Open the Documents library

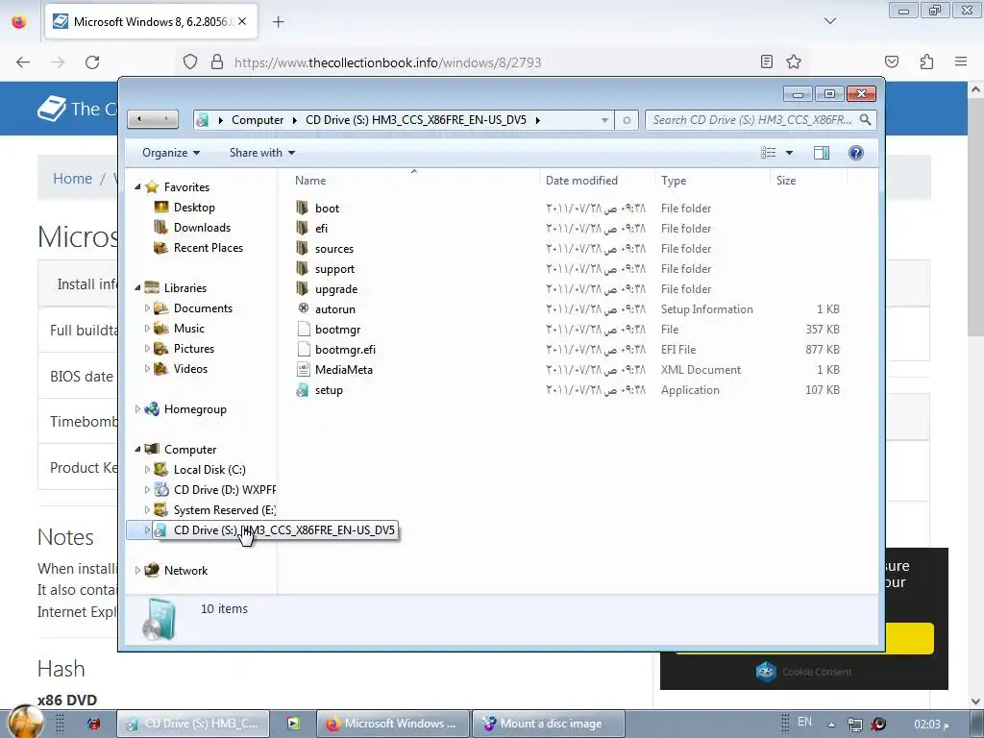click(203, 308)
